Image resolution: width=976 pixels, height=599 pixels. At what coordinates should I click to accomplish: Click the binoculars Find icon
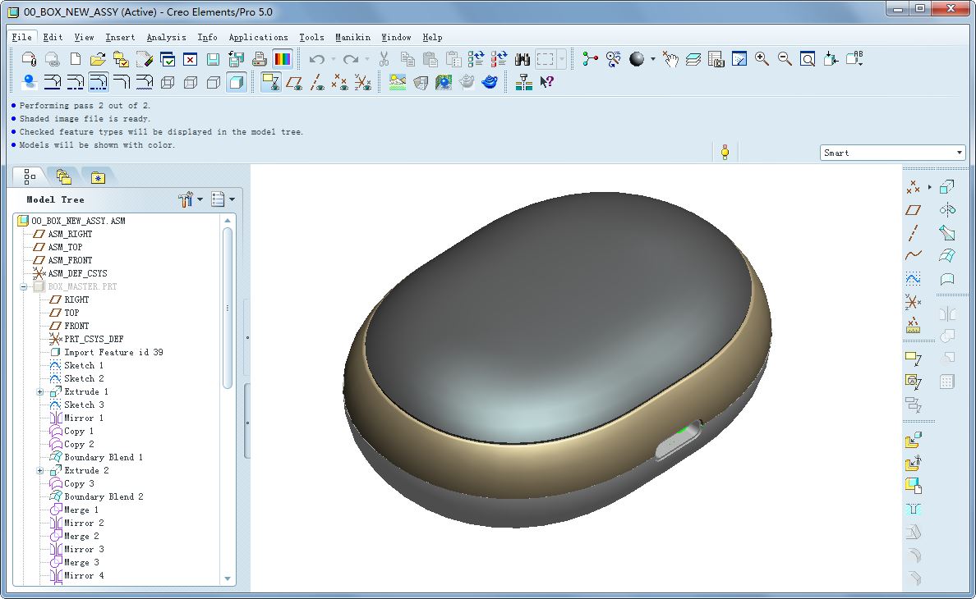click(x=523, y=59)
